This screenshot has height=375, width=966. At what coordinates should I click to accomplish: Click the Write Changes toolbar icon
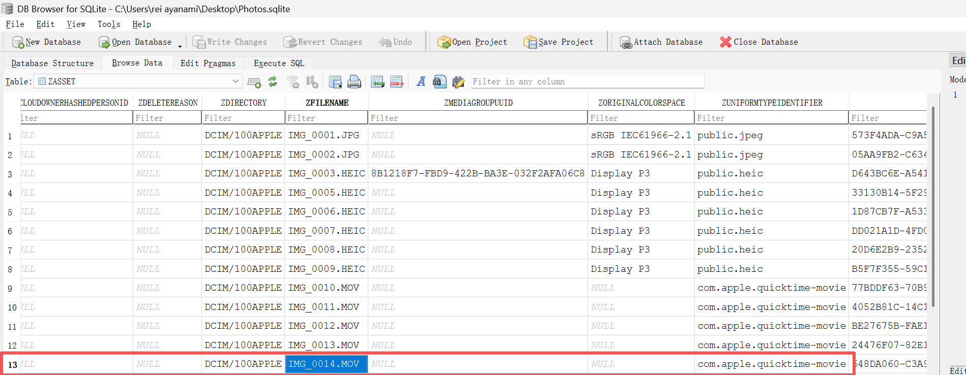pos(198,42)
